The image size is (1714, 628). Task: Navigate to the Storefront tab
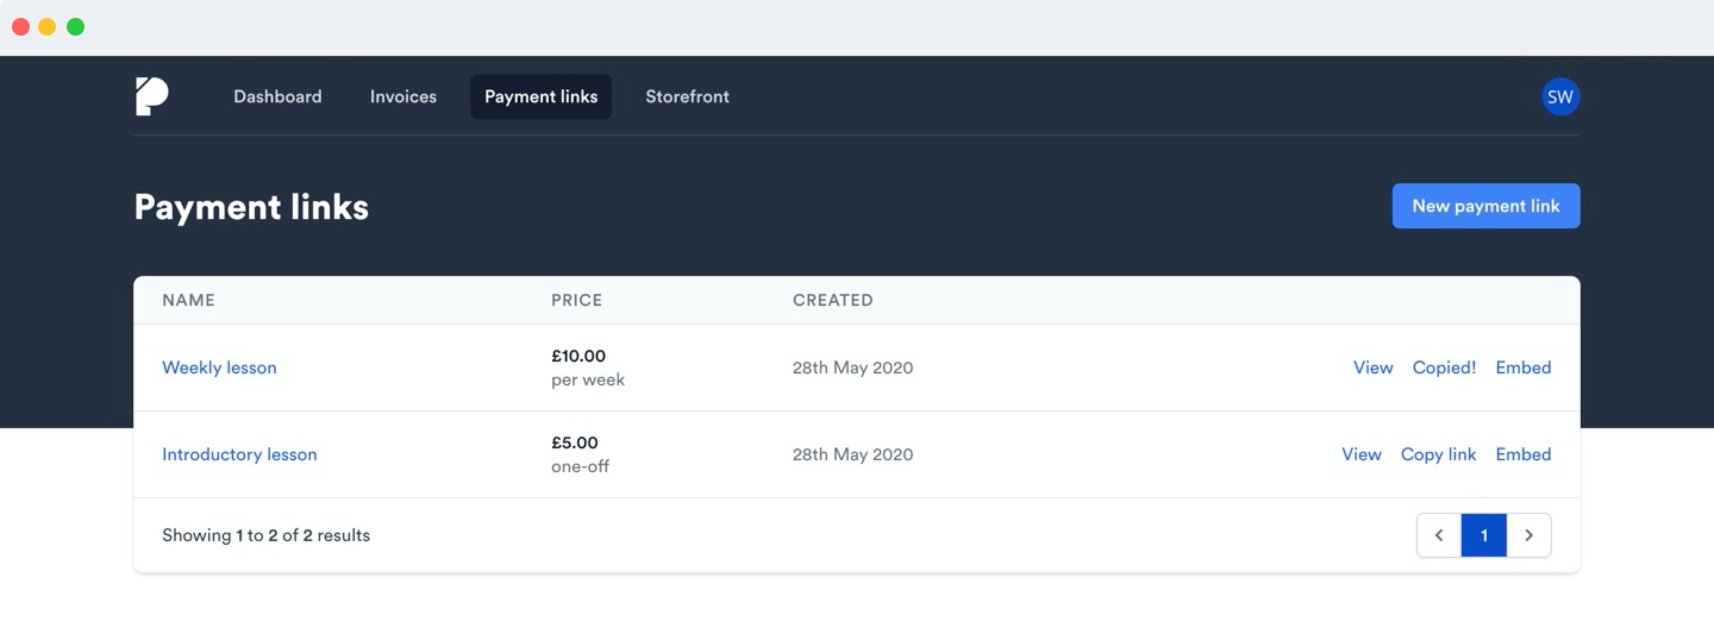(687, 97)
